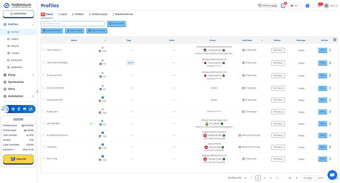Image resolution: width=340 pixels, height=183 pixels.
Task: Click the Name column sort icon
Action: click(105, 40)
